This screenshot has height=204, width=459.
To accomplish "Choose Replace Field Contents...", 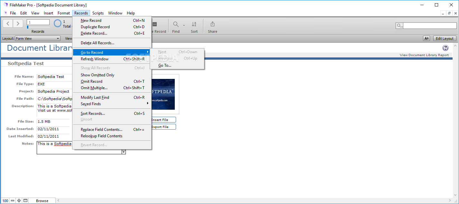I will [112, 130].
